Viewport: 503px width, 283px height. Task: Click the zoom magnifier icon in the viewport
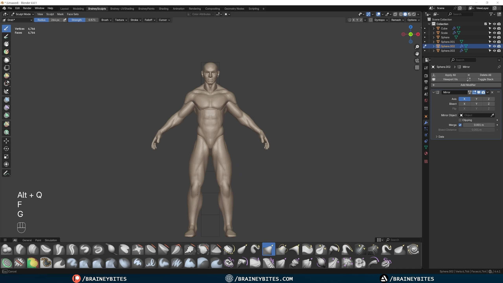(x=417, y=47)
